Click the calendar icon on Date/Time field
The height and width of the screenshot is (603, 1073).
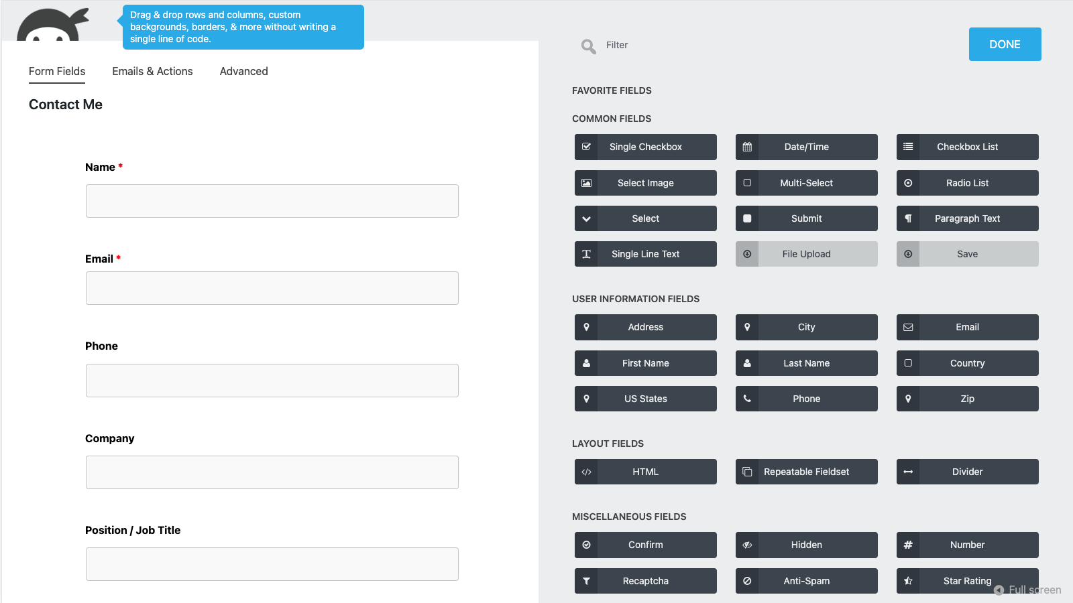pyautogui.click(x=747, y=147)
